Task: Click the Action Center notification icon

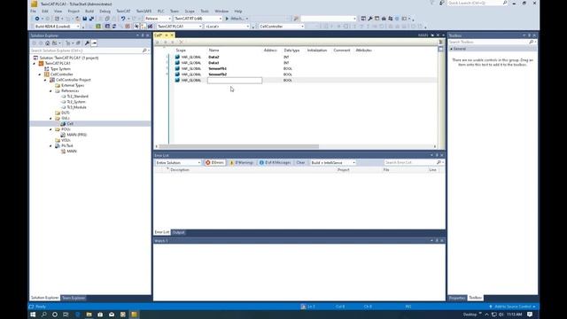Action: [x=530, y=315]
